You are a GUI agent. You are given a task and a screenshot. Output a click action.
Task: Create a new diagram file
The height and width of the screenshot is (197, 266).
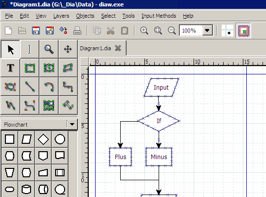[x=8, y=31]
